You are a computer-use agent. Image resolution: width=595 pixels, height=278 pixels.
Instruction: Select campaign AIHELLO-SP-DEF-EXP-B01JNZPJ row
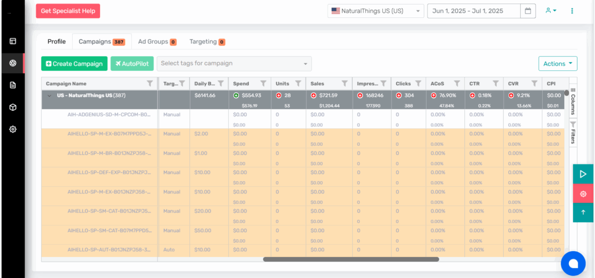303,177
